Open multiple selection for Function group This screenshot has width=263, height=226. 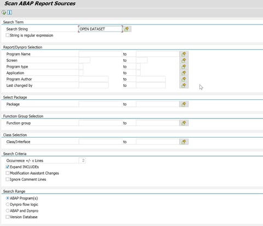click(184, 123)
